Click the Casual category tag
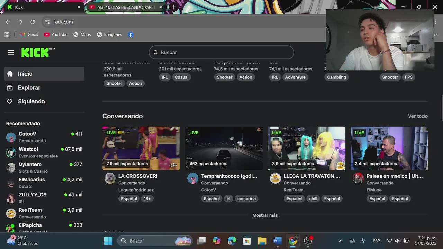Screen dimensions: 443x249 tap(181, 77)
